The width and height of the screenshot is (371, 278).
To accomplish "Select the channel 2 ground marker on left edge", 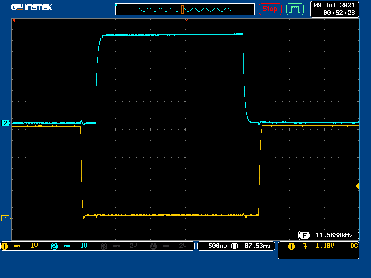I will coord(6,123).
